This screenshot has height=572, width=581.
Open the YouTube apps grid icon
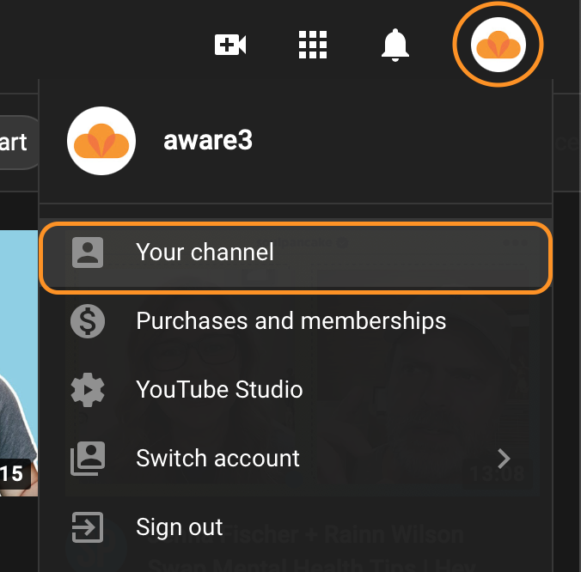pos(313,45)
